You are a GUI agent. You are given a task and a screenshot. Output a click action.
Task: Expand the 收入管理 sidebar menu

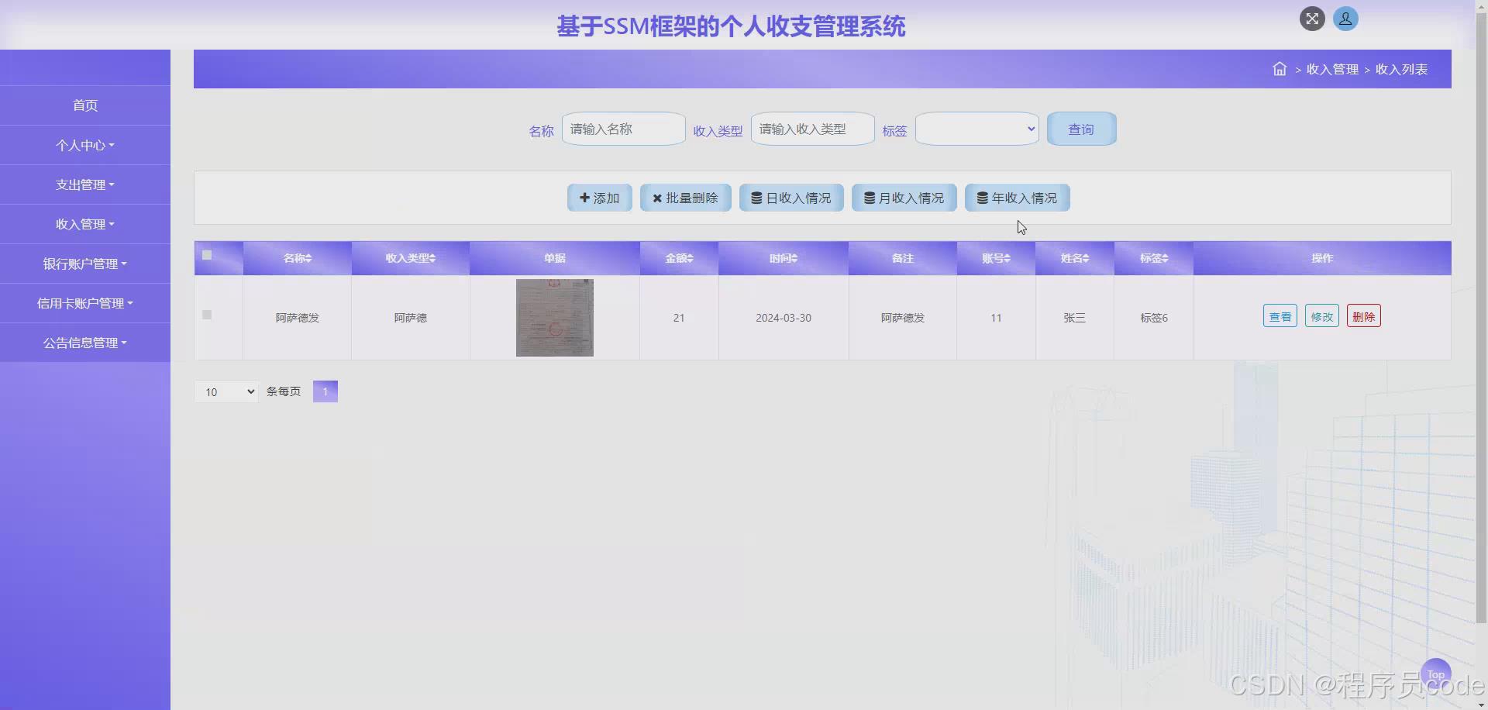85,224
